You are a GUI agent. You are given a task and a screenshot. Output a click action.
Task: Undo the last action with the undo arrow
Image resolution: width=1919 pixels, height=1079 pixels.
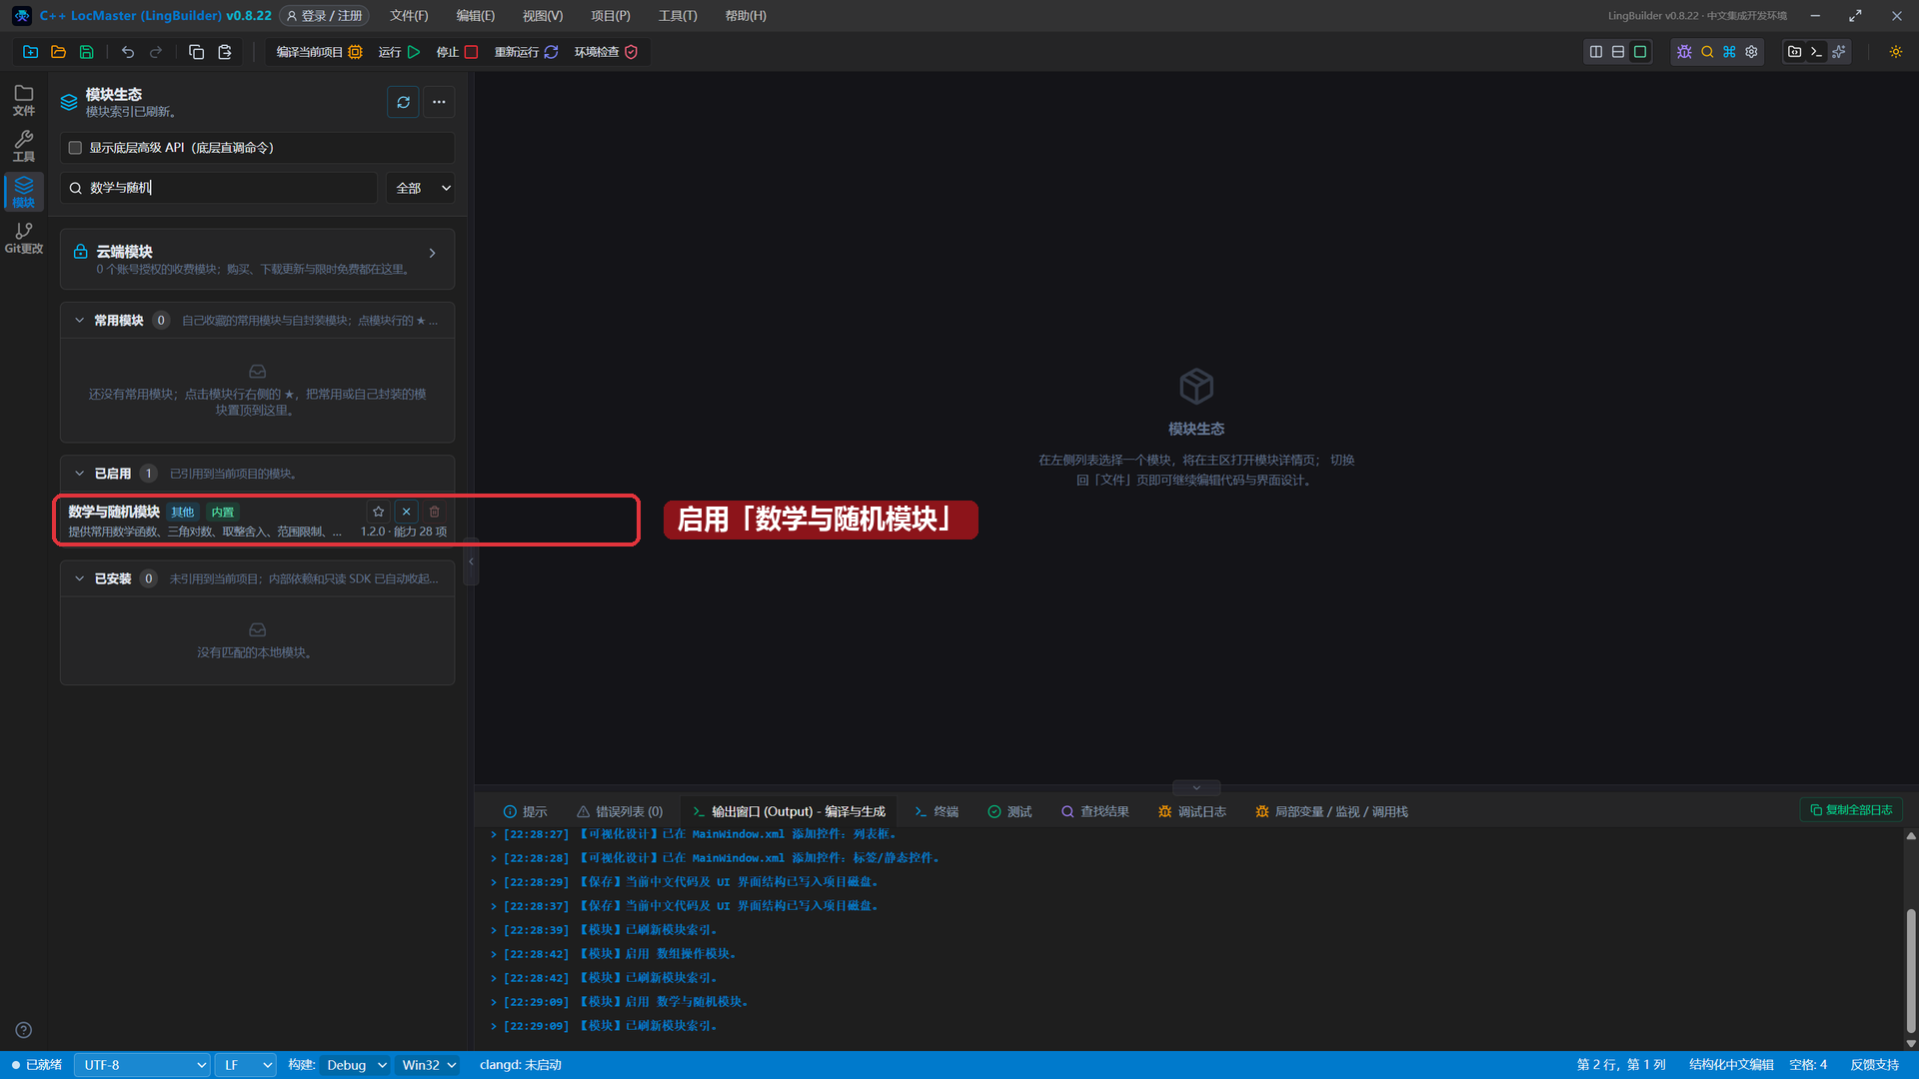click(x=128, y=52)
